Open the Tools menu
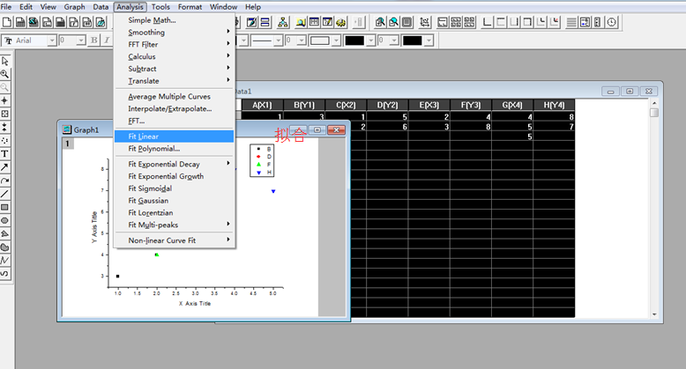Viewport: 686px width, 369px height. [161, 6]
